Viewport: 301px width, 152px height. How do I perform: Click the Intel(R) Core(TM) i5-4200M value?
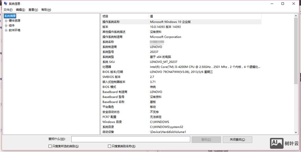pos(205,67)
